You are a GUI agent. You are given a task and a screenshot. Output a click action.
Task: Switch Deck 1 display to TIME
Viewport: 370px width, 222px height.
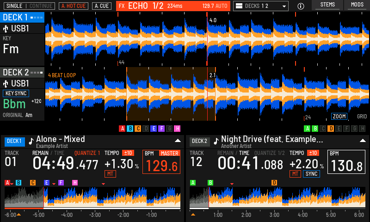59,153
